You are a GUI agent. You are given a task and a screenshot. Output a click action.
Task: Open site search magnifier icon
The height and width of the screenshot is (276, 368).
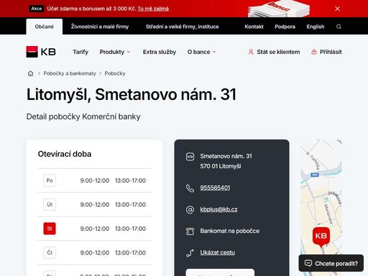pyautogui.click(x=339, y=27)
